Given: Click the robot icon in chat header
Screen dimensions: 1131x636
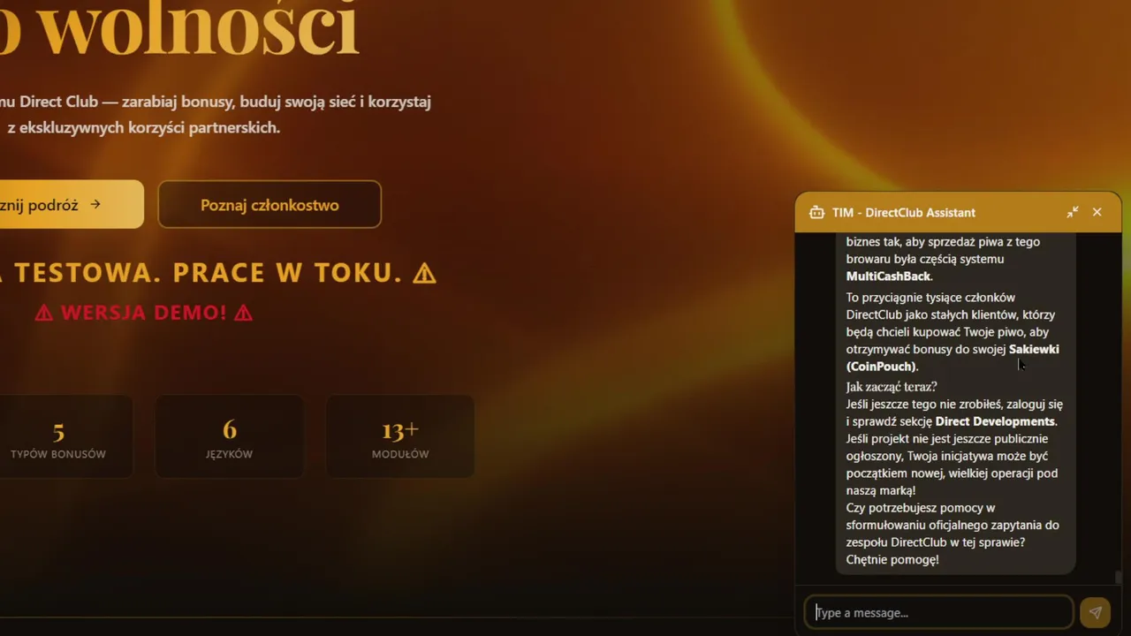Looking at the screenshot, I should pyautogui.click(x=816, y=212).
